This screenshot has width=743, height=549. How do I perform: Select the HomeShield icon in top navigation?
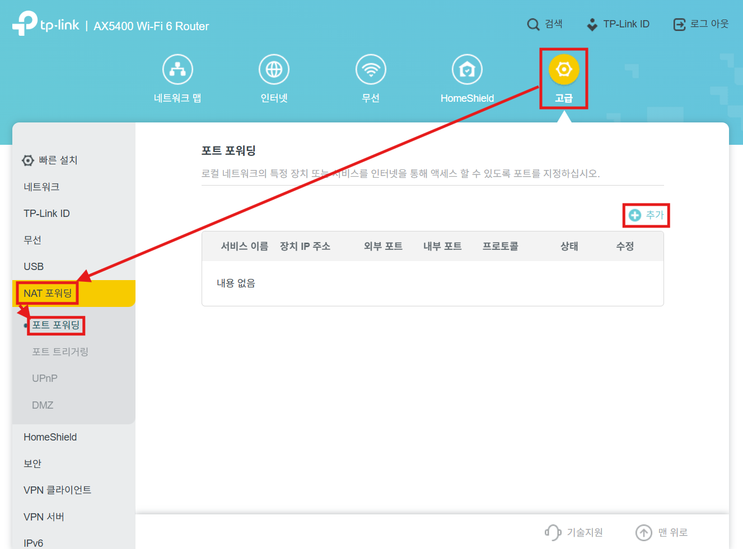pos(467,70)
